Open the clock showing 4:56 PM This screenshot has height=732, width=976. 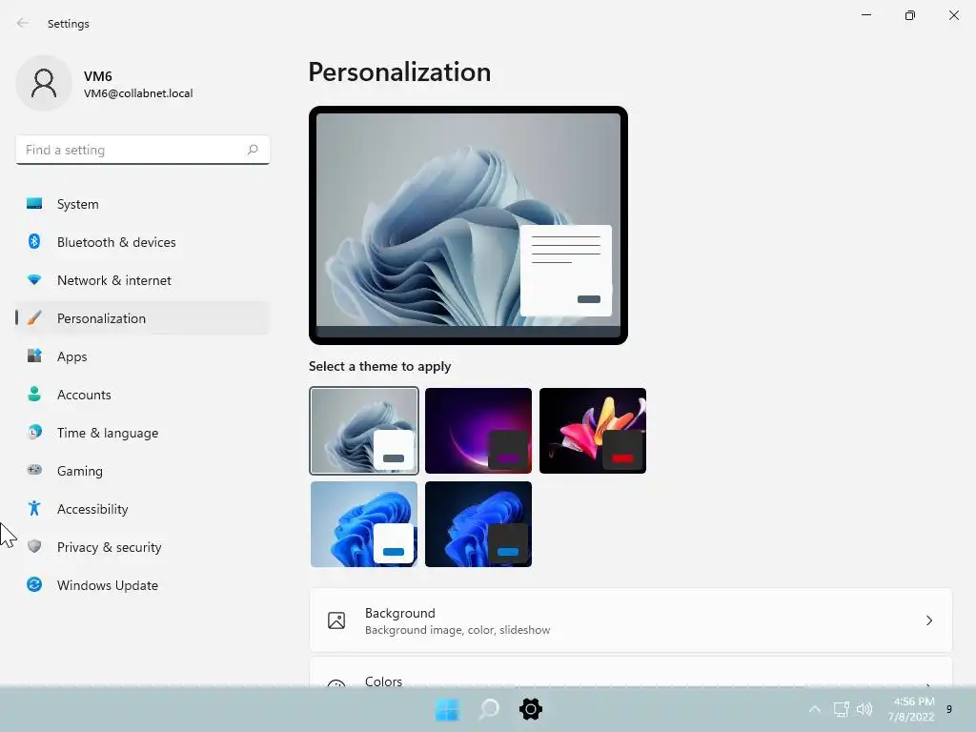(x=911, y=709)
